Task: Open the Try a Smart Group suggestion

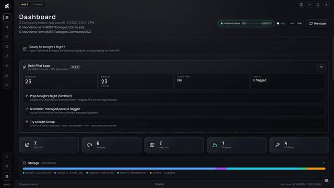Action: coord(174,123)
